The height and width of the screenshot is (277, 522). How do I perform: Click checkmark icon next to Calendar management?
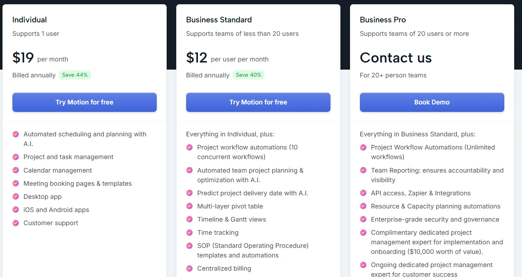click(x=16, y=170)
